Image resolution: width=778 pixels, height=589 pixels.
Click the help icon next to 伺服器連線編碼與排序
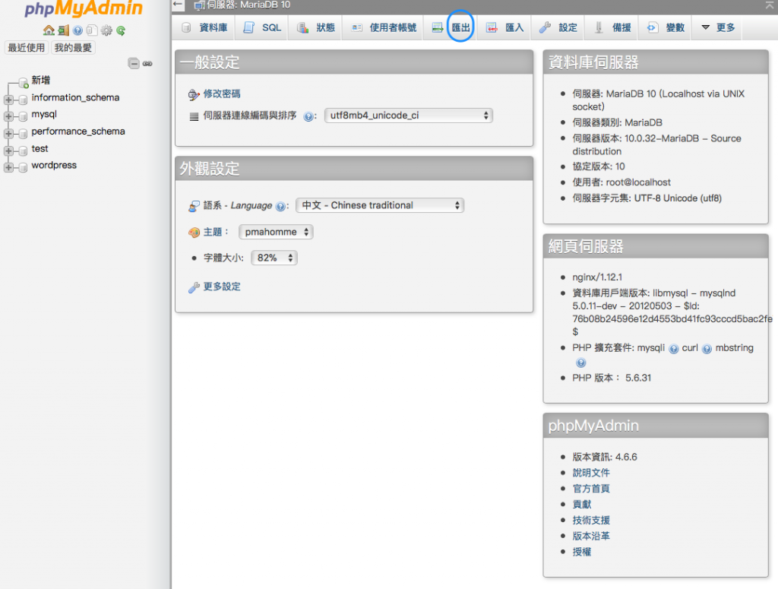pyautogui.click(x=308, y=116)
